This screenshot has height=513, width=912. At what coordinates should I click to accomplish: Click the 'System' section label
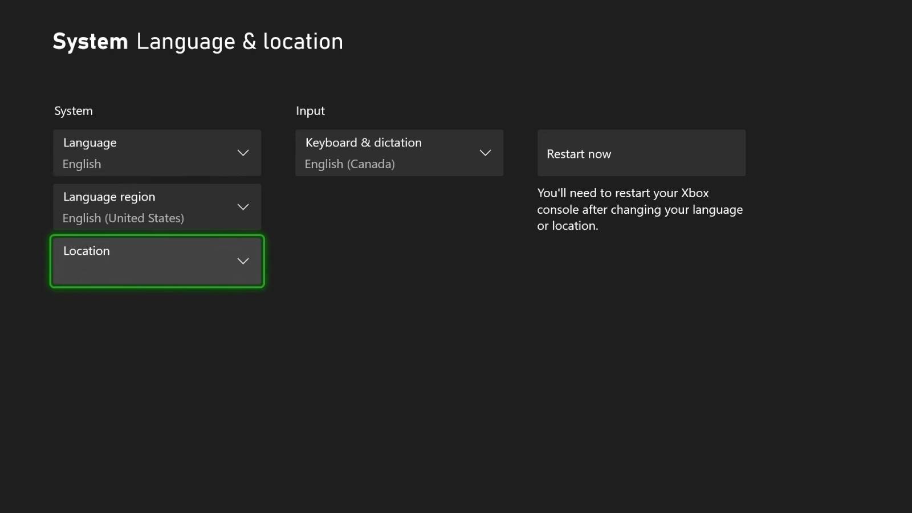[74, 111]
